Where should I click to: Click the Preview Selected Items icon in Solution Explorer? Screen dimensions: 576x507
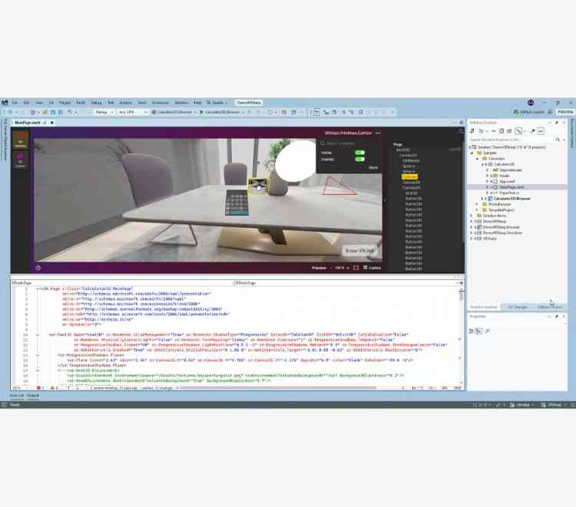tap(541, 131)
